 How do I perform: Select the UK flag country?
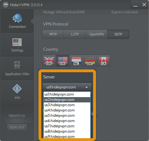[49, 61]
